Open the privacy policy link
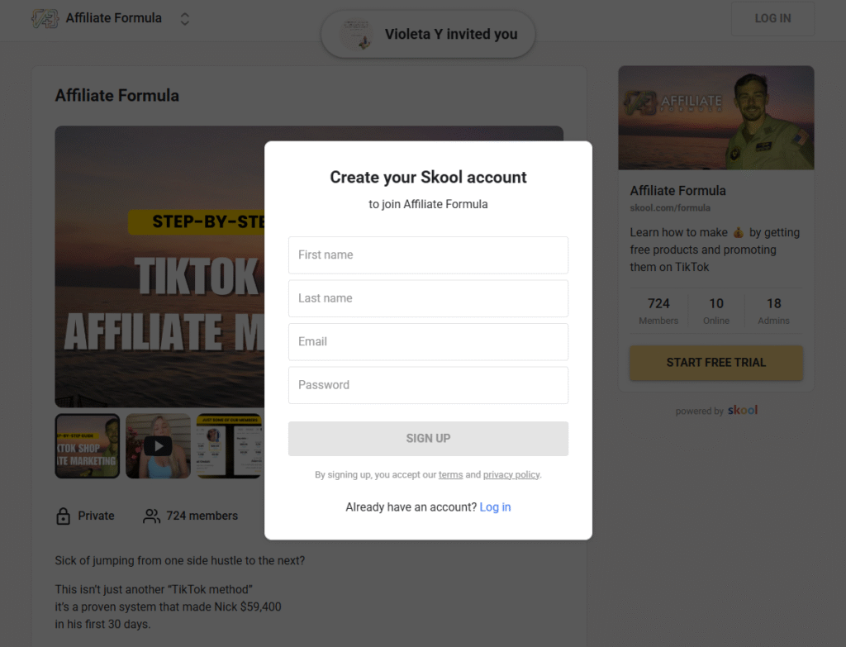This screenshot has width=846, height=647. coord(511,475)
